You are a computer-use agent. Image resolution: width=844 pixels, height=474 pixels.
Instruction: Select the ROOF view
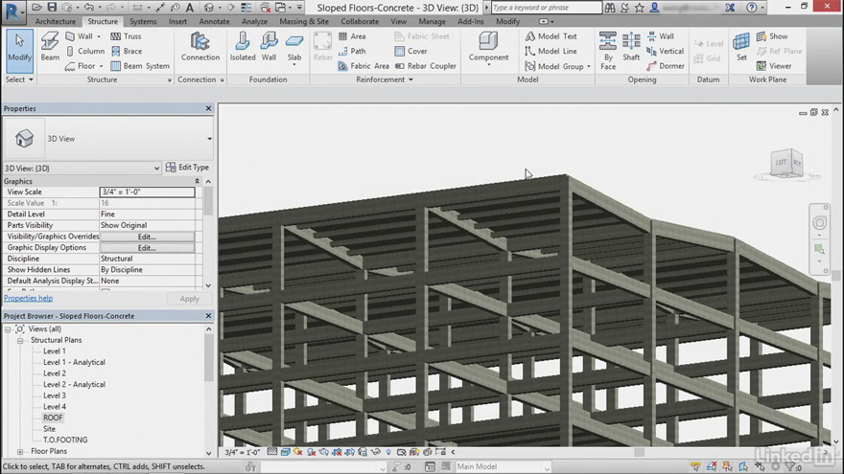click(x=53, y=418)
